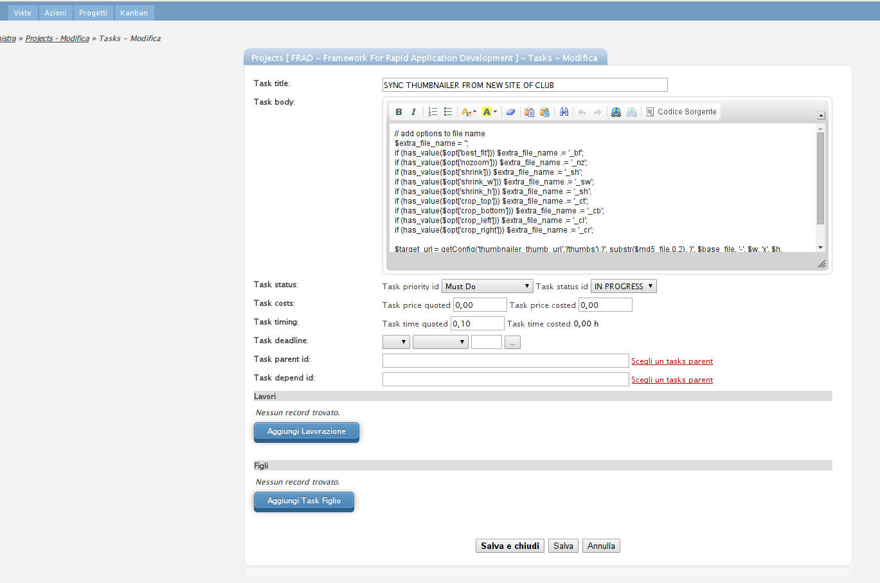
Task: Click the insert link globe icon
Action: click(x=616, y=112)
